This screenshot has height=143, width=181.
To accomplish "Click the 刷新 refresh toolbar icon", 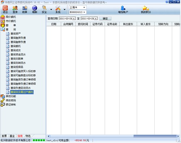I will point(35,9).
